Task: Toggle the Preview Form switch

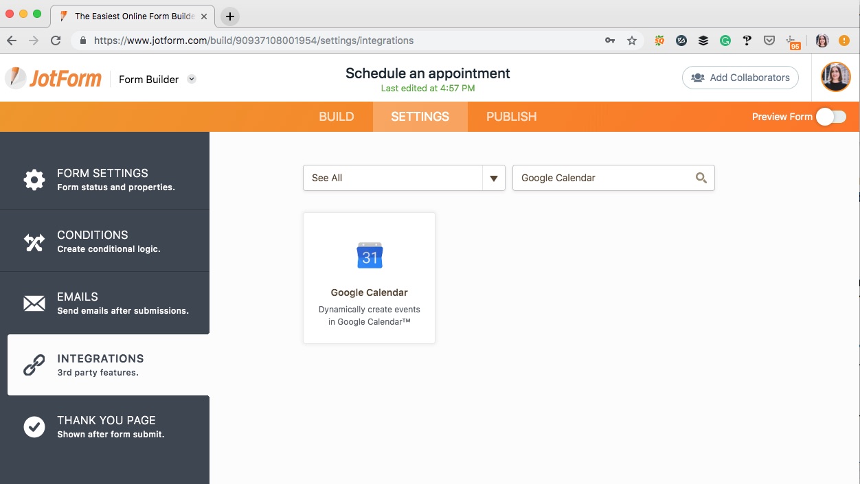Action: point(831,117)
